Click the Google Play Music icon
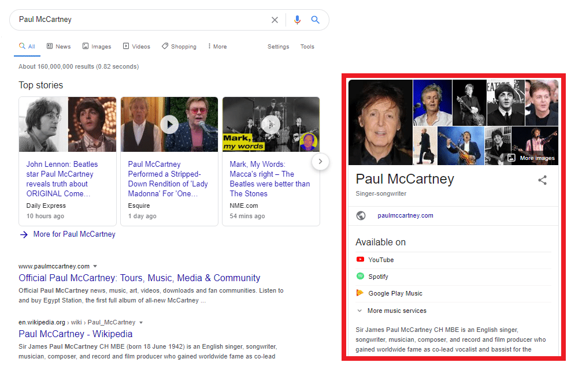571x366 pixels. [360, 293]
